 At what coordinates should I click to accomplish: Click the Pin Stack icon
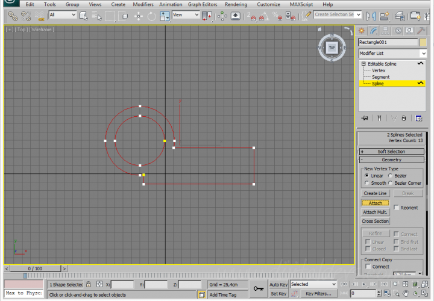(365, 119)
